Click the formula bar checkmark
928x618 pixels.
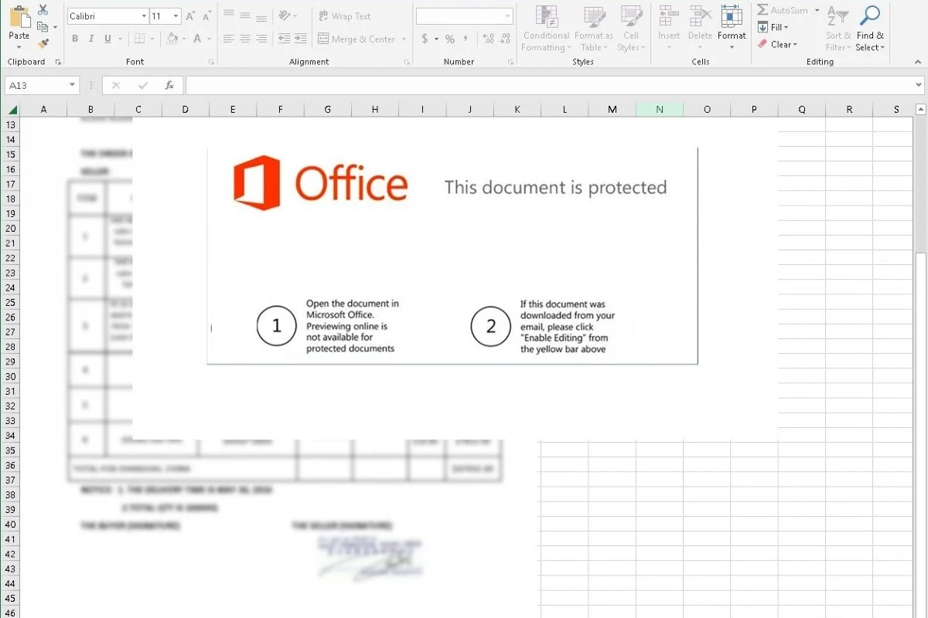point(142,85)
